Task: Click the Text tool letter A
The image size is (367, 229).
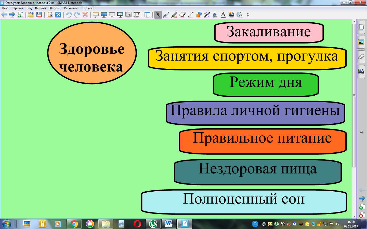Action: point(223,15)
